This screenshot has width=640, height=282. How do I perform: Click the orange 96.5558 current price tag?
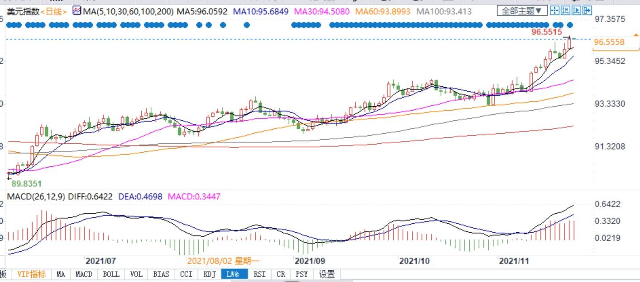click(x=609, y=42)
